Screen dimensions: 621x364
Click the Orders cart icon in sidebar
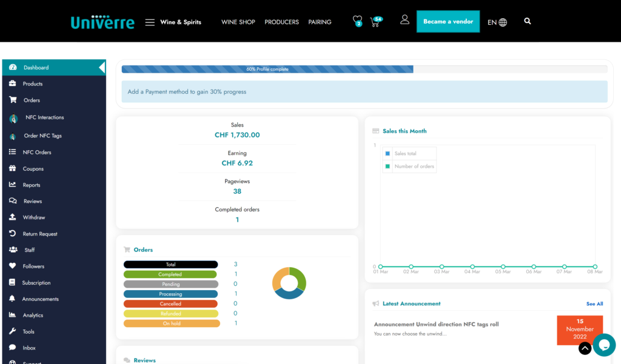(x=13, y=100)
